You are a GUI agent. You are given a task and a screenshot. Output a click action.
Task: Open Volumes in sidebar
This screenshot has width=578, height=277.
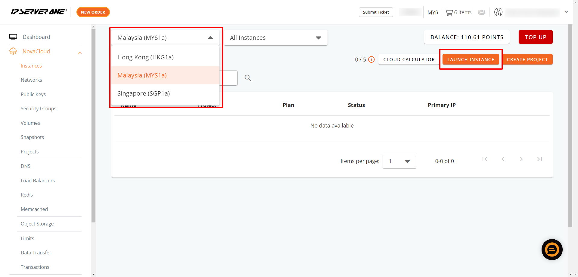(x=30, y=123)
